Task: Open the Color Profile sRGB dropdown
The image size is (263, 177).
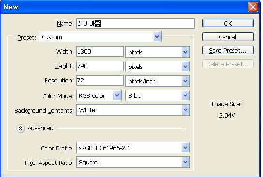Action: [x=133, y=148]
